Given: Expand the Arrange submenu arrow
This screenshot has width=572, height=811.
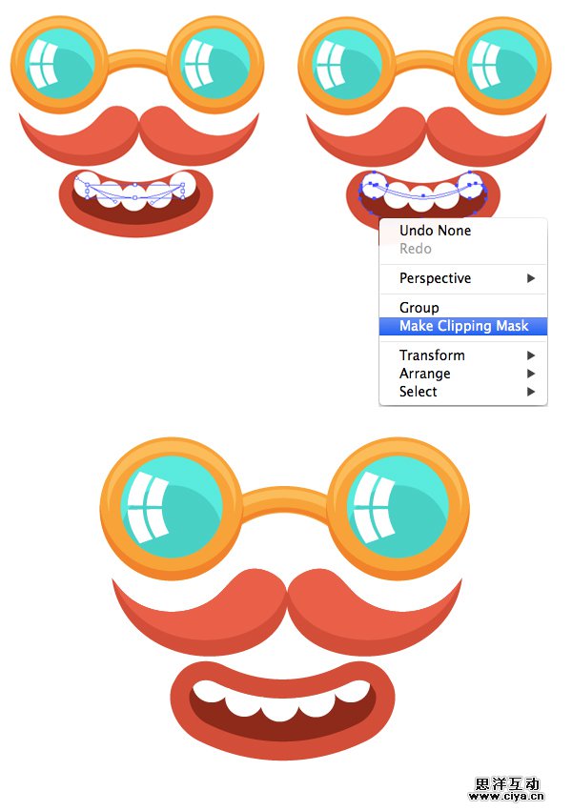Looking at the screenshot, I should tap(531, 374).
